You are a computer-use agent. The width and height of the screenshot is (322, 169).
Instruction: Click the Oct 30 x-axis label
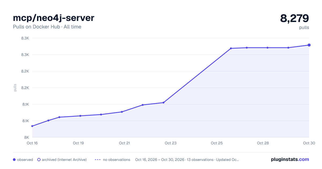point(309,143)
